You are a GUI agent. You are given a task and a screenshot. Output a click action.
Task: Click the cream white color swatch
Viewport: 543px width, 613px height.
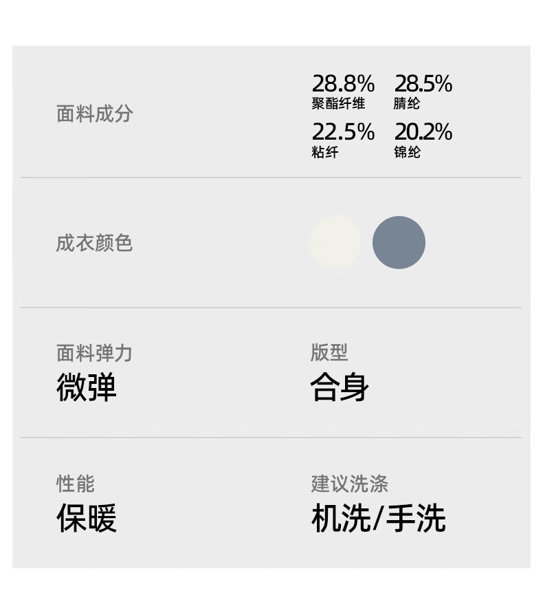pos(335,242)
